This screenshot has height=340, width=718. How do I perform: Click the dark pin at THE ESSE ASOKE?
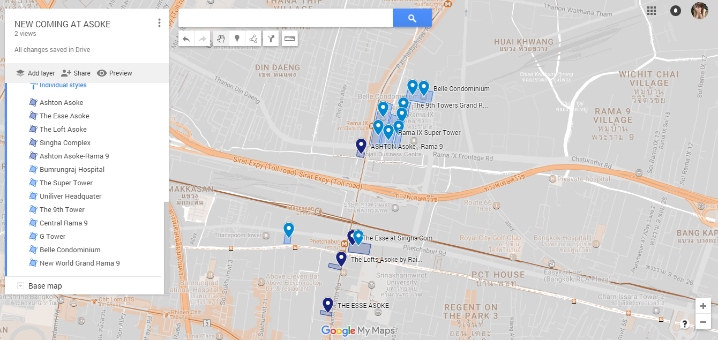click(327, 305)
